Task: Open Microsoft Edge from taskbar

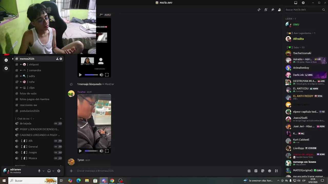Action: pos(78,181)
